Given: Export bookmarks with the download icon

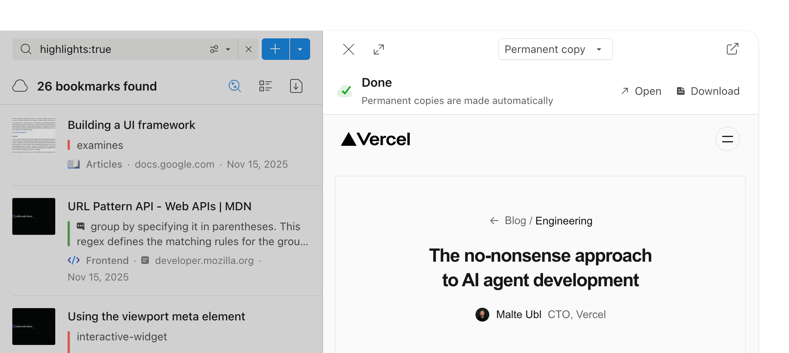Looking at the screenshot, I should point(296,86).
